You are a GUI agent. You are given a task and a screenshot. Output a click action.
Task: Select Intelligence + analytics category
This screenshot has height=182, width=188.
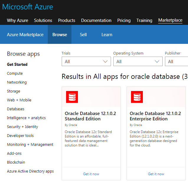click(x=26, y=118)
